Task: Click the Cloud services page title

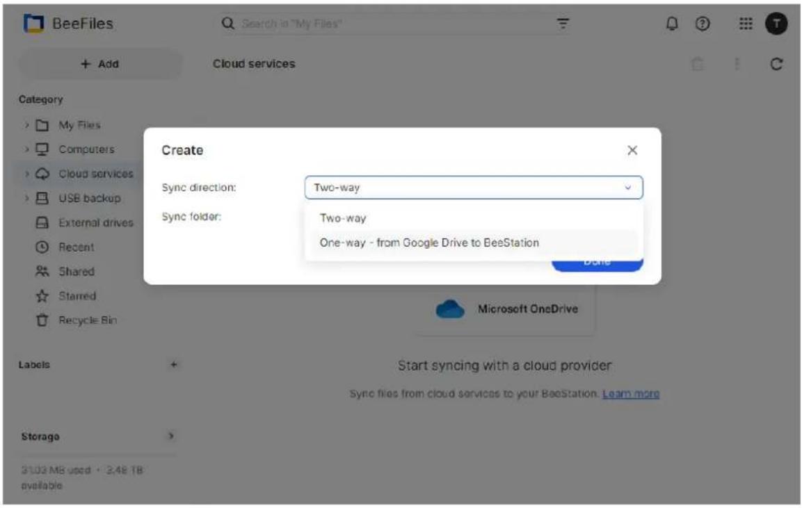Action: (254, 64)
